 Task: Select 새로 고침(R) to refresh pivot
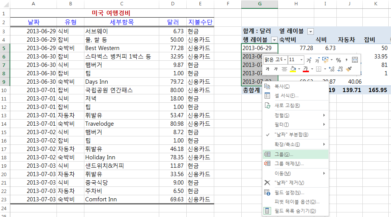tap(296, 105)
